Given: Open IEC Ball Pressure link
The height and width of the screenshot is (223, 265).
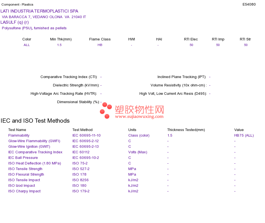Looking at the screenshot, I should pyautogui.click(x=23, y=158).
